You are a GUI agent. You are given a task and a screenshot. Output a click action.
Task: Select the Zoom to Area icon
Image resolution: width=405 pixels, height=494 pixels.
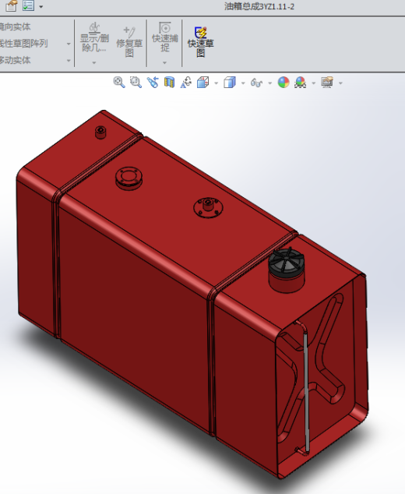tap(136, 83)
